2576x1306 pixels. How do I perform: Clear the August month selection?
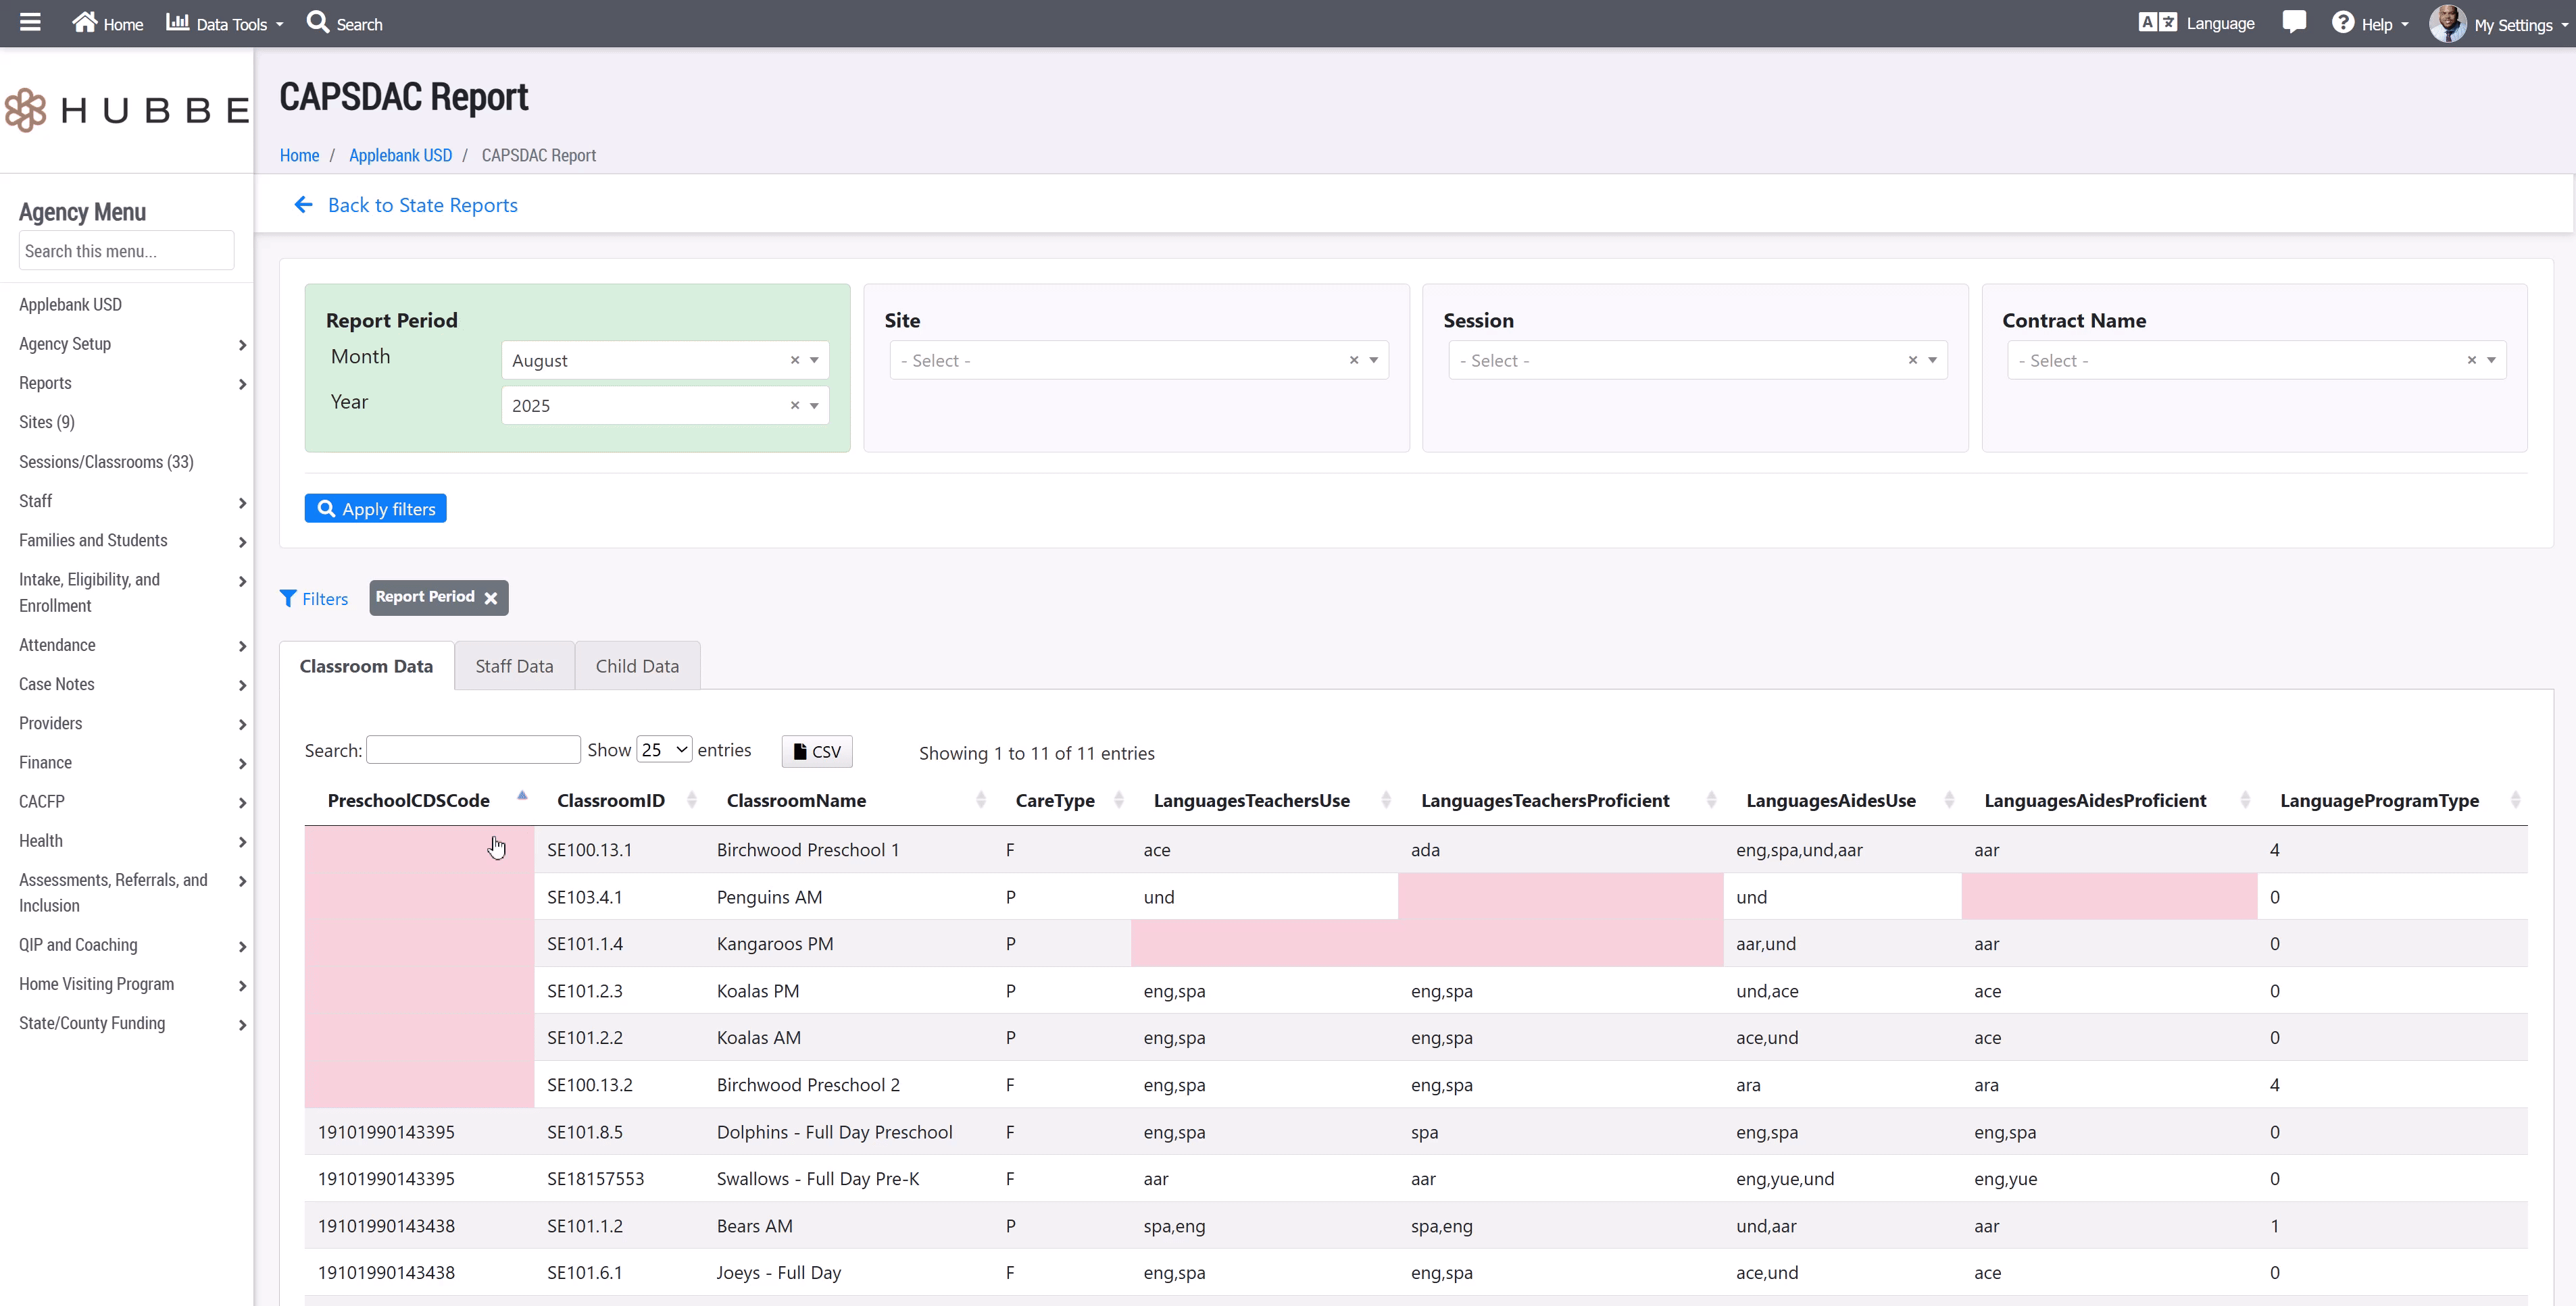coord(795,360)
